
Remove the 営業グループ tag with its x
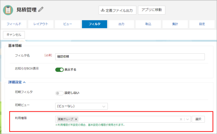coord(76,119)
